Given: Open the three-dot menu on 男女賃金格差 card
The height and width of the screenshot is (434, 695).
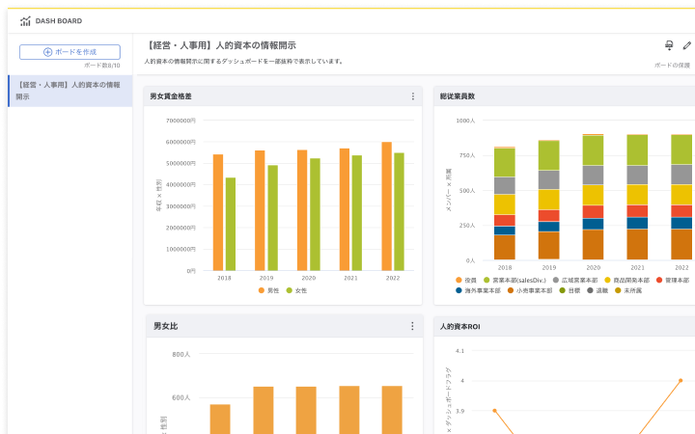Looking at the screenshot, I should [x=413, y=96].
